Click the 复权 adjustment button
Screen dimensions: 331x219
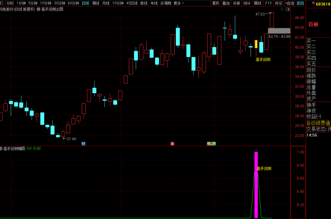[x=216, y=3]
